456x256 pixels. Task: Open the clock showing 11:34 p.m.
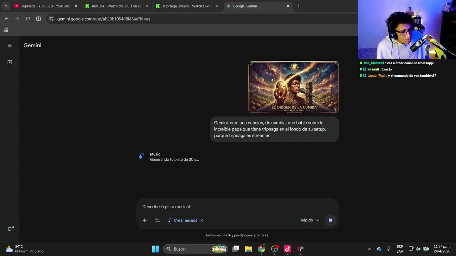coord(442,249)
